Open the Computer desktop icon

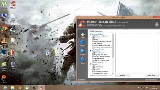[4, 17]
